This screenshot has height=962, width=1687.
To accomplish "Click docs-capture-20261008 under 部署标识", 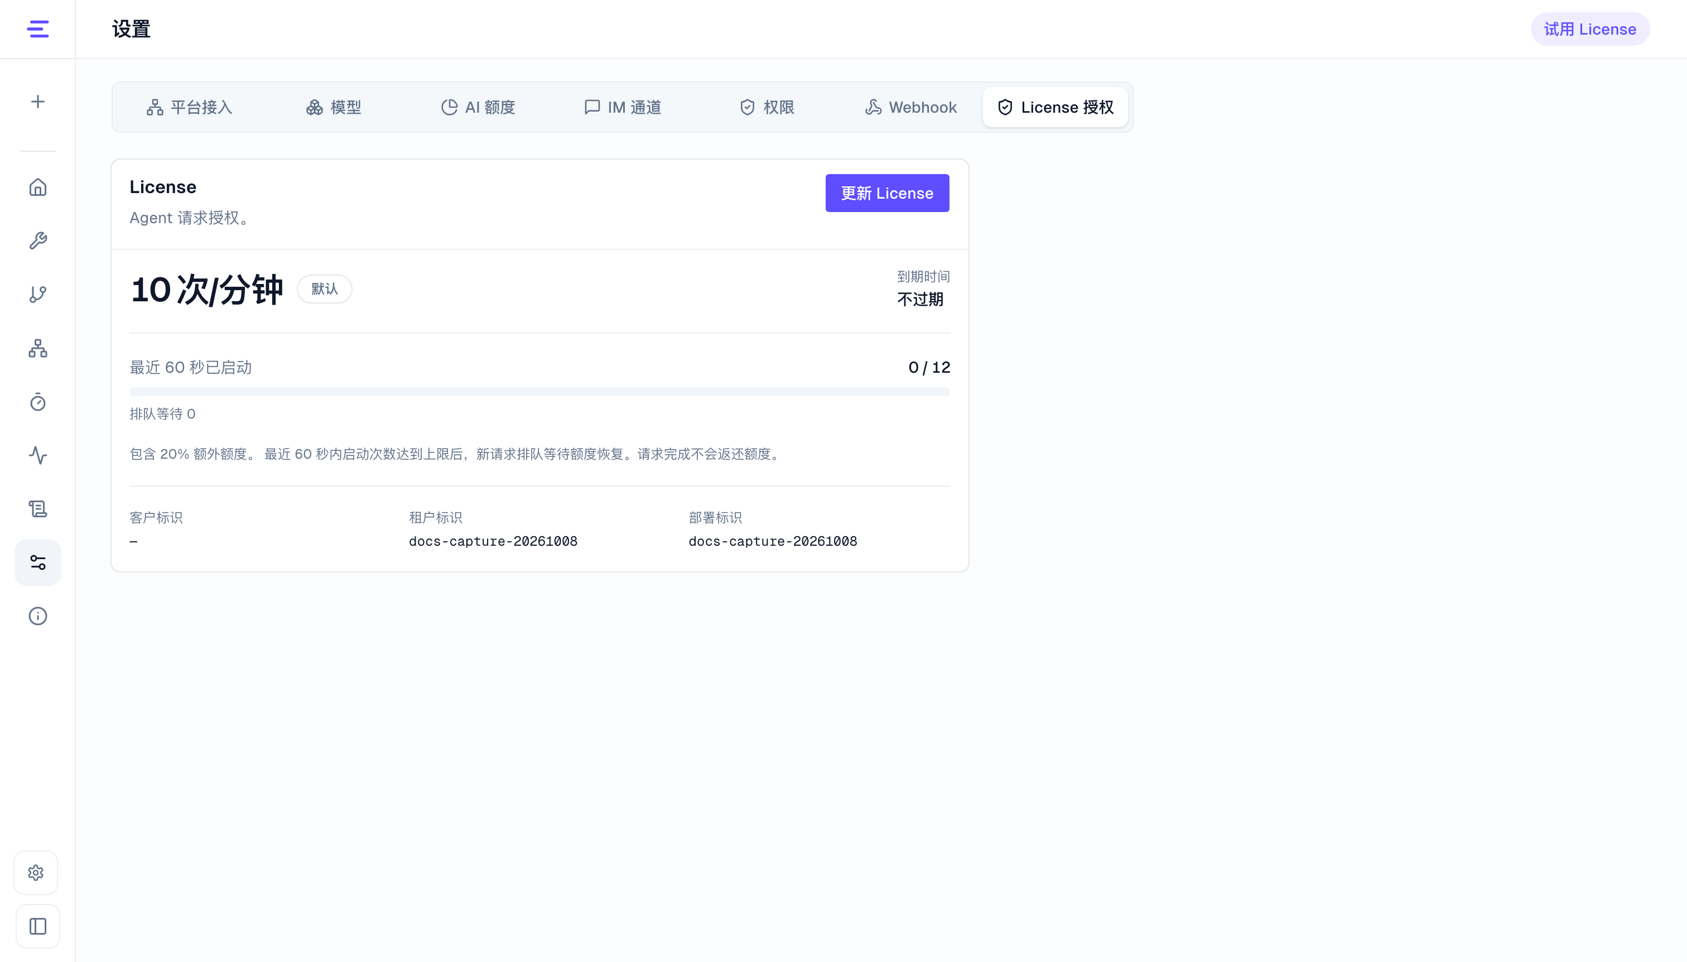I will 773,541.
